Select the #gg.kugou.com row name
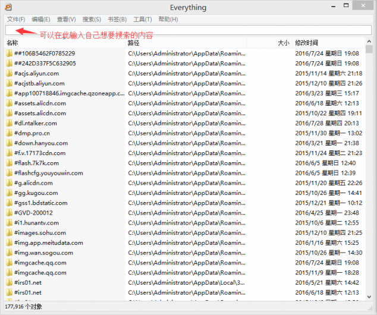This screenshot has height=315, width=377. pos(36,193)
